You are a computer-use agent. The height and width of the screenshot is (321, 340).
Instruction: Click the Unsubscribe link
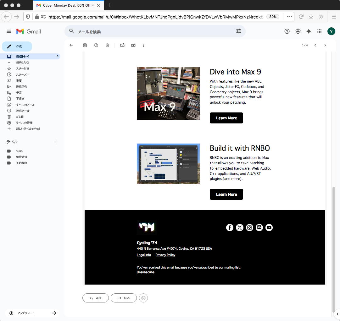(146, 272)
